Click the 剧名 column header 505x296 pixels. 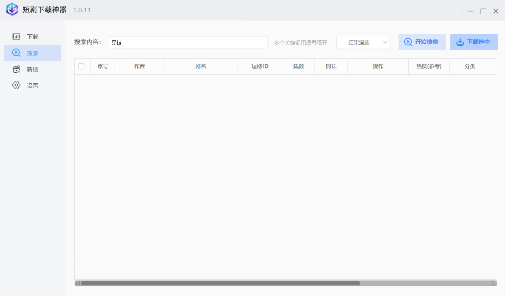click(201, 66)
